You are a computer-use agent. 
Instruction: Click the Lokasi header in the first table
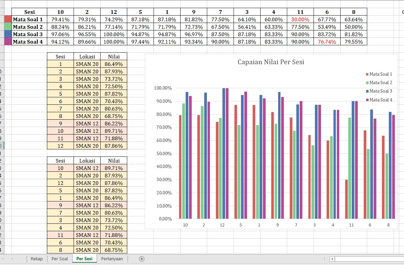point(87,57)
